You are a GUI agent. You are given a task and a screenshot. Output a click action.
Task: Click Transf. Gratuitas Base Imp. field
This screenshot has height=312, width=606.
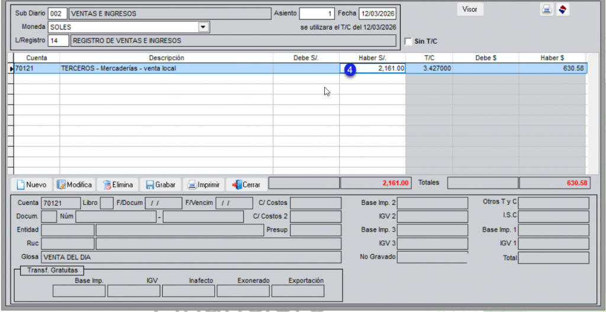click(x=79, y=291)
